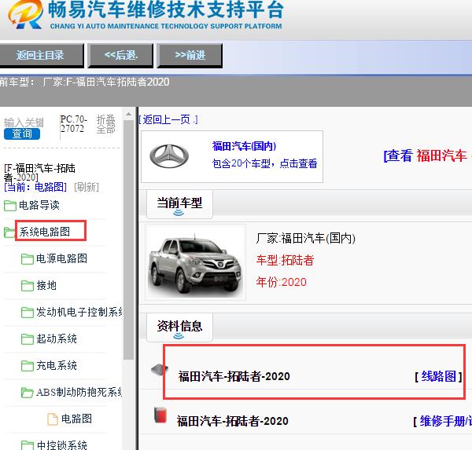Click the [当前：电路图] link
This screenshot has height=450, width=472.
point(35,187)
